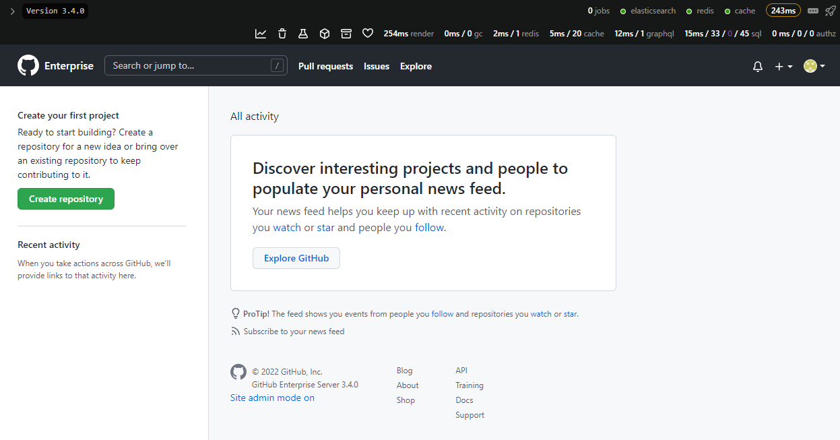This screenshot has height=440, width=840.
Task: Open Subscribe to your news feed link
Action: 294,332
